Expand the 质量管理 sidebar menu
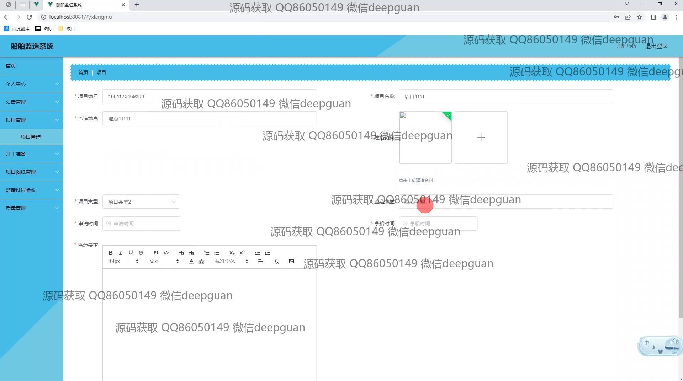This screenshot has width=683, height=381. tap(31, 208)
